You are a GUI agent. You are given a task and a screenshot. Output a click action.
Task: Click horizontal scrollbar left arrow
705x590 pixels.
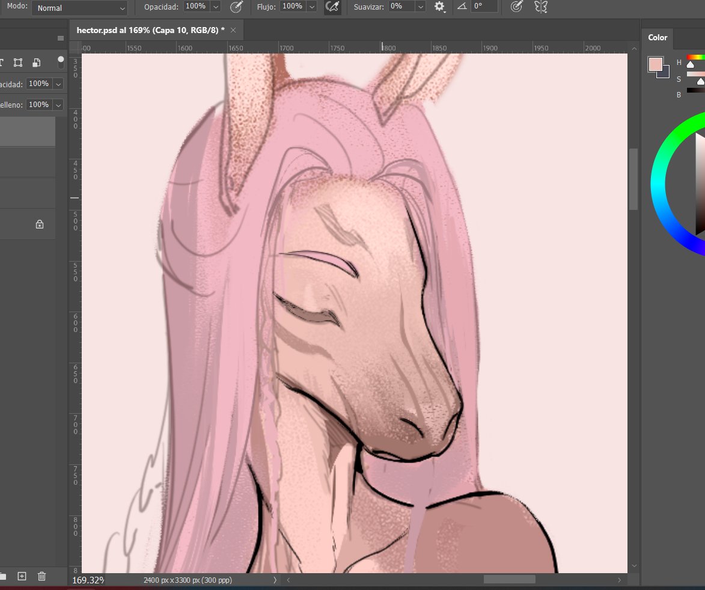point(288,580)
